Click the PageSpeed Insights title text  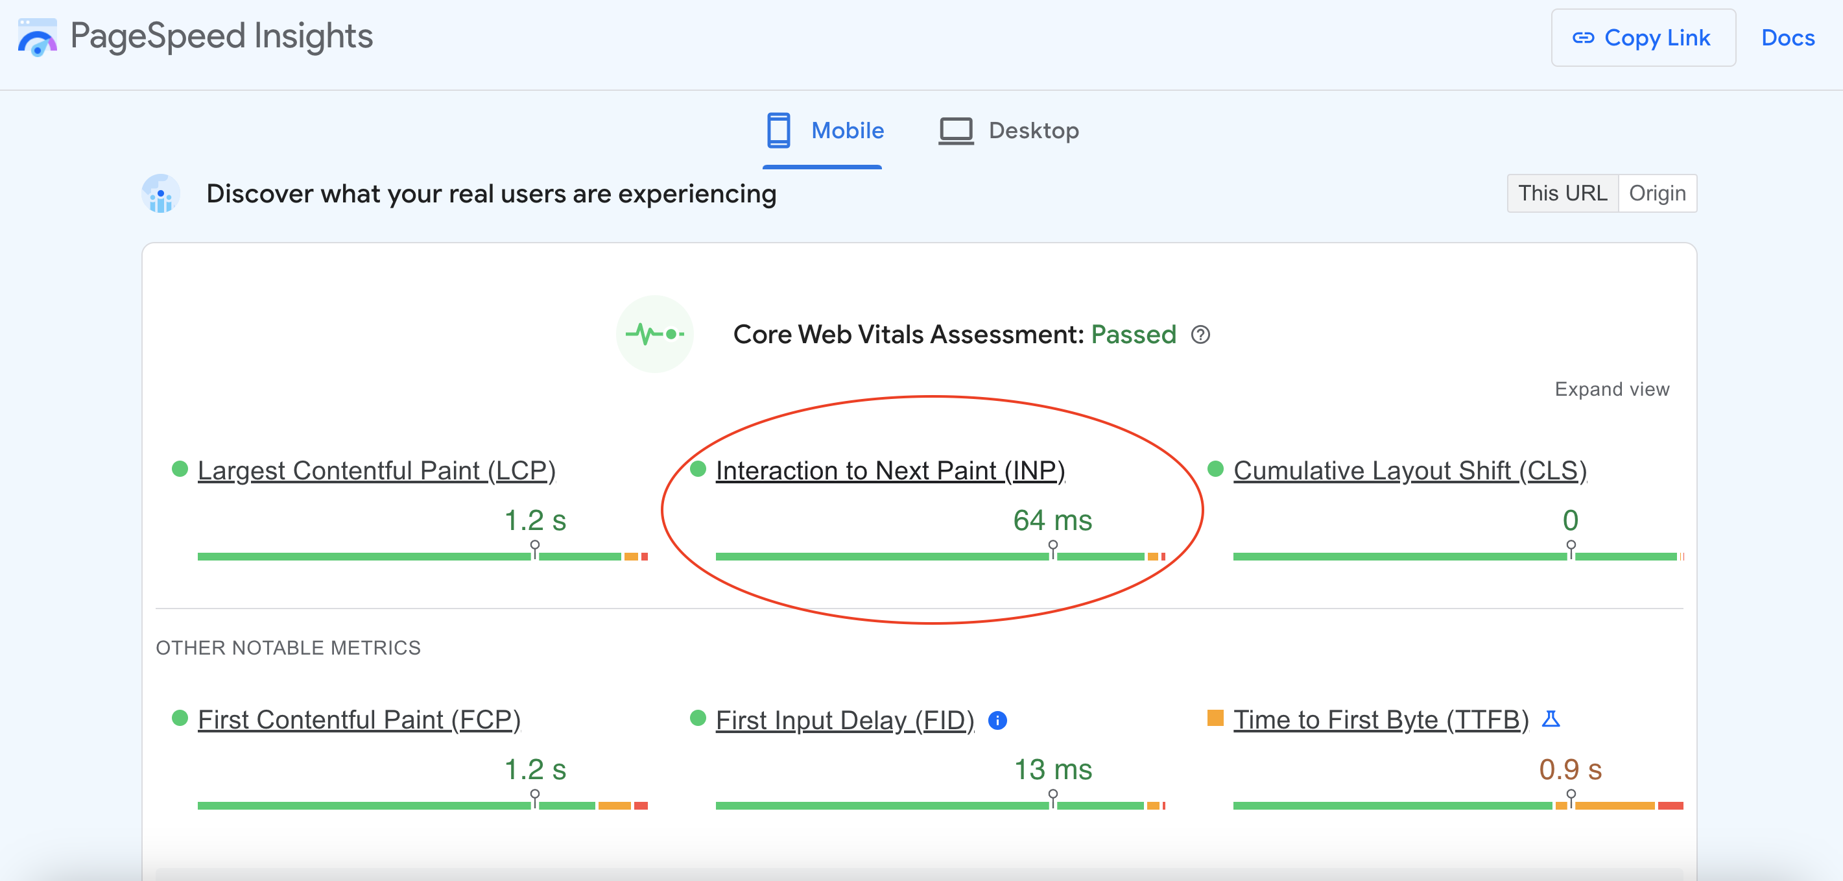point(222,36)
